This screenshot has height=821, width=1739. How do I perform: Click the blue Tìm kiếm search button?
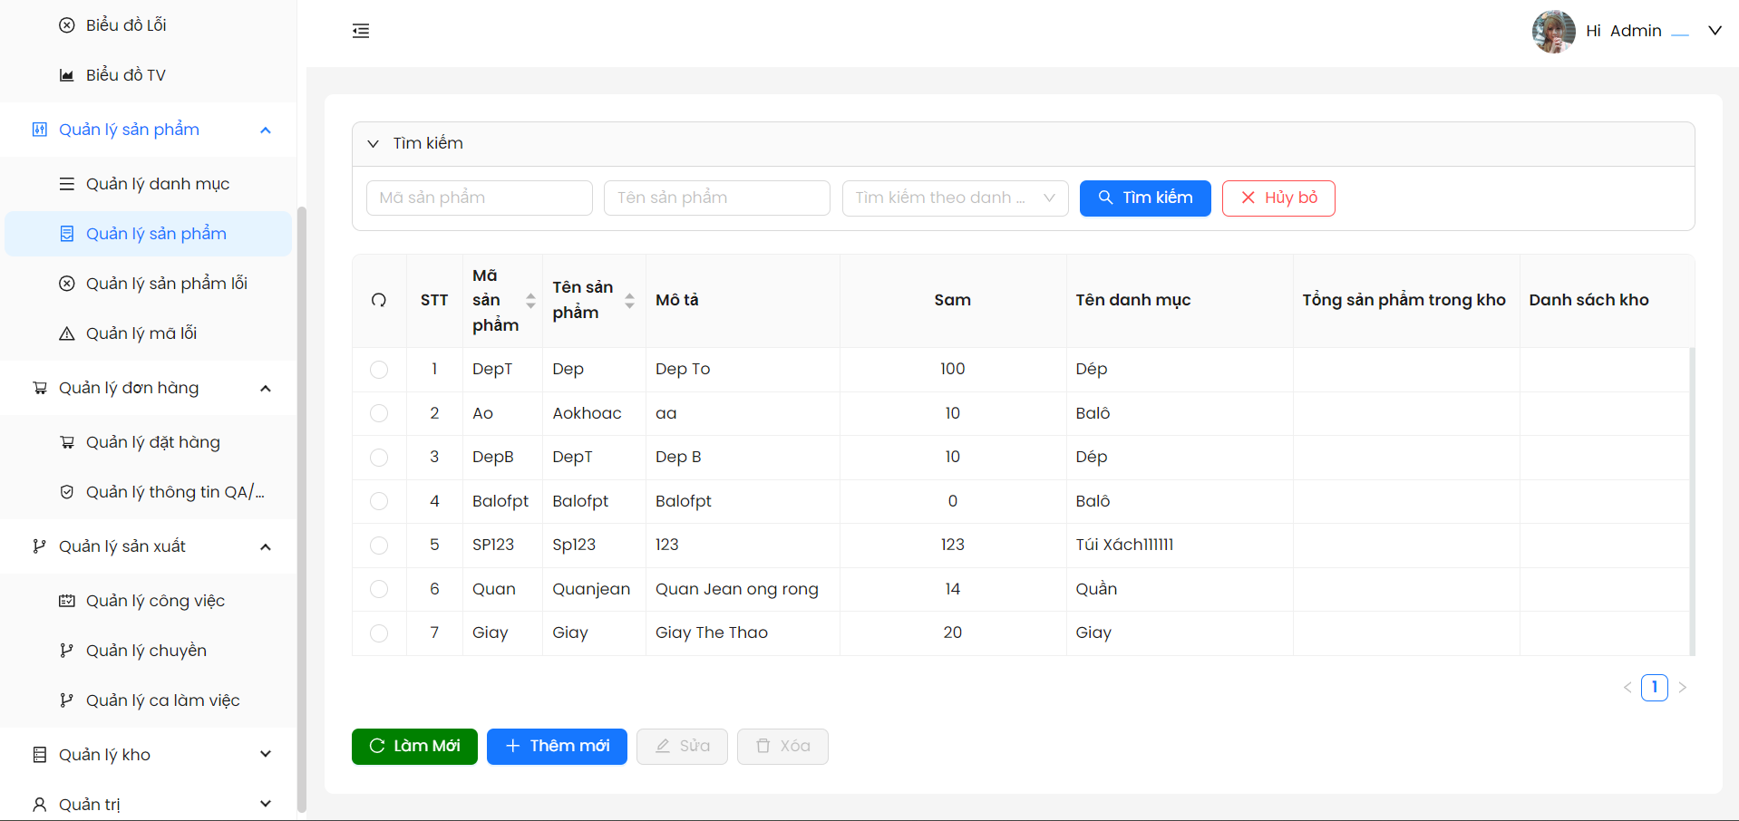click(x=1144, y=198)
